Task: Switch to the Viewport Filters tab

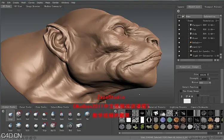Action: (213, 7)
